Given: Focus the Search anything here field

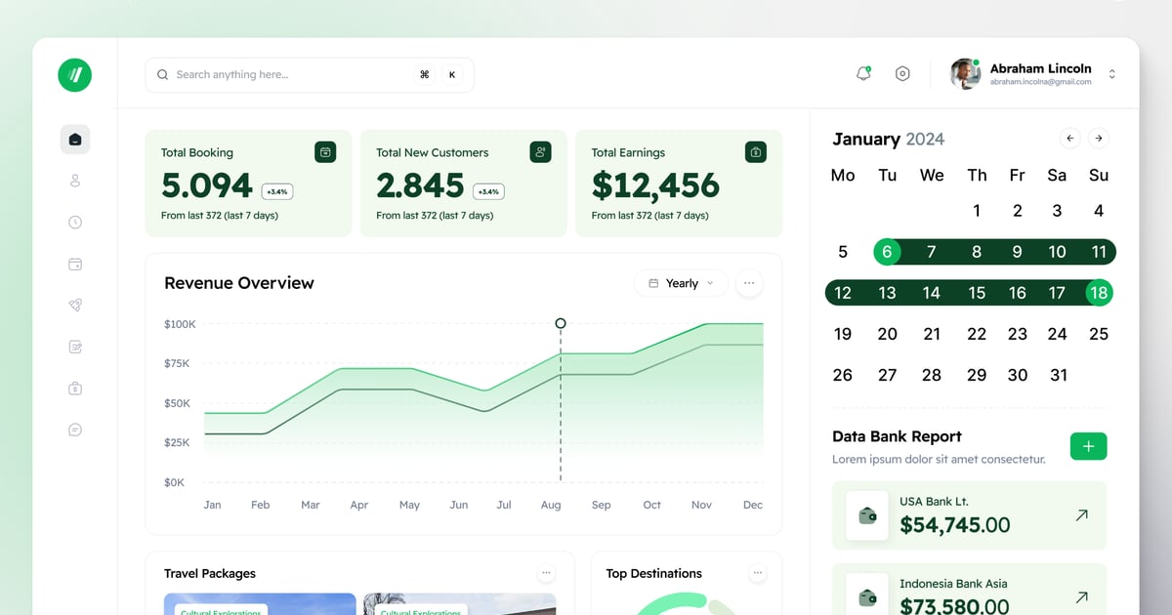Looking at the screenshot, I should click(x=310, y=74).
